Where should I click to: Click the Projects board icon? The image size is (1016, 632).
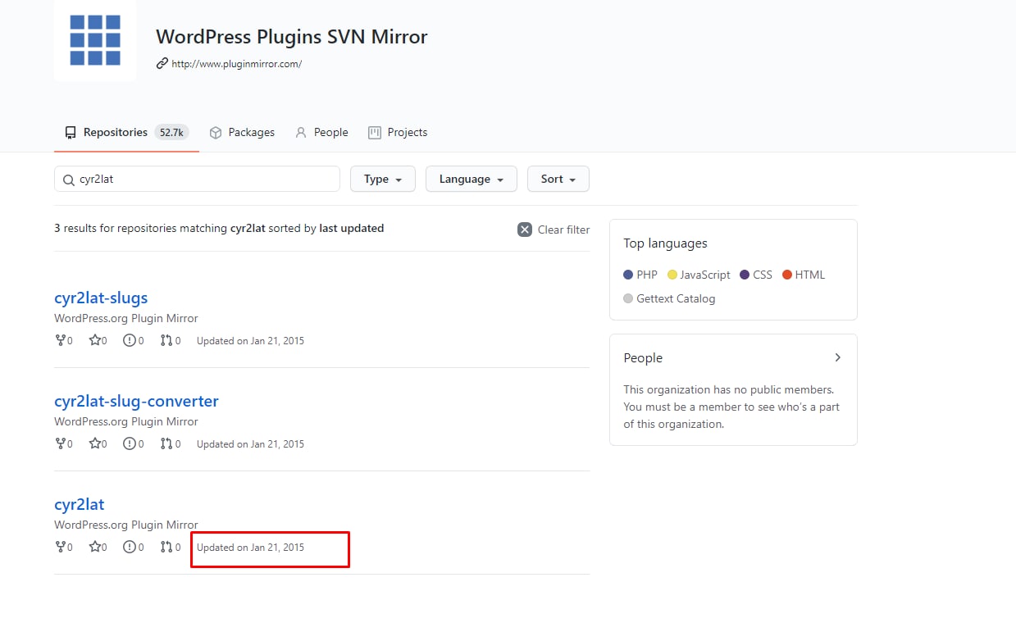(375, 133)
